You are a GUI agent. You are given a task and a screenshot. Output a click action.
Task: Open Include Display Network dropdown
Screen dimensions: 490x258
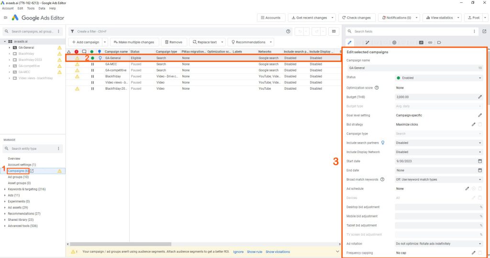coord(439,152)
